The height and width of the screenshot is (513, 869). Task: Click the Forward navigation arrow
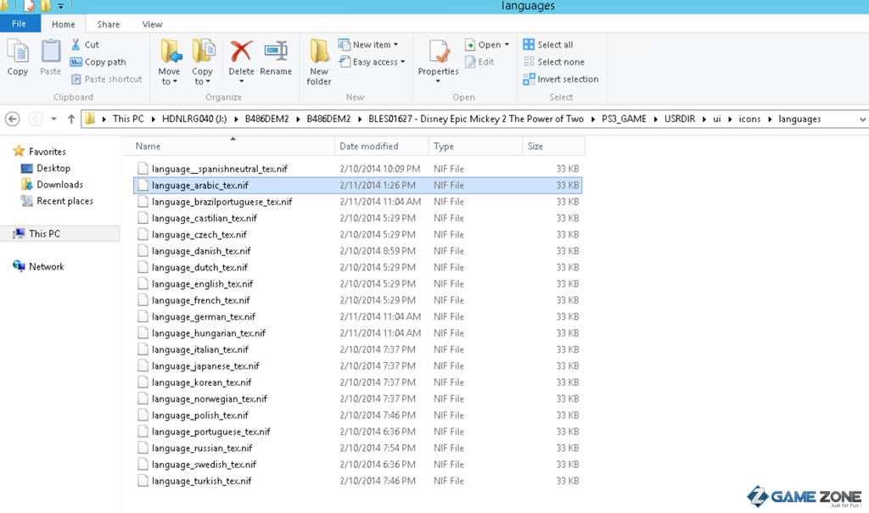[36, 119]
